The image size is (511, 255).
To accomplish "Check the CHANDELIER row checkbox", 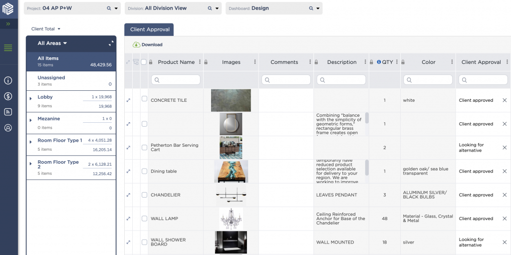I will [144, 195].
